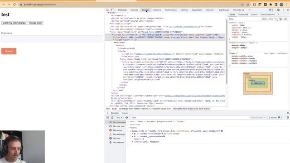Click the browser address bar URL

coord(39,5)
